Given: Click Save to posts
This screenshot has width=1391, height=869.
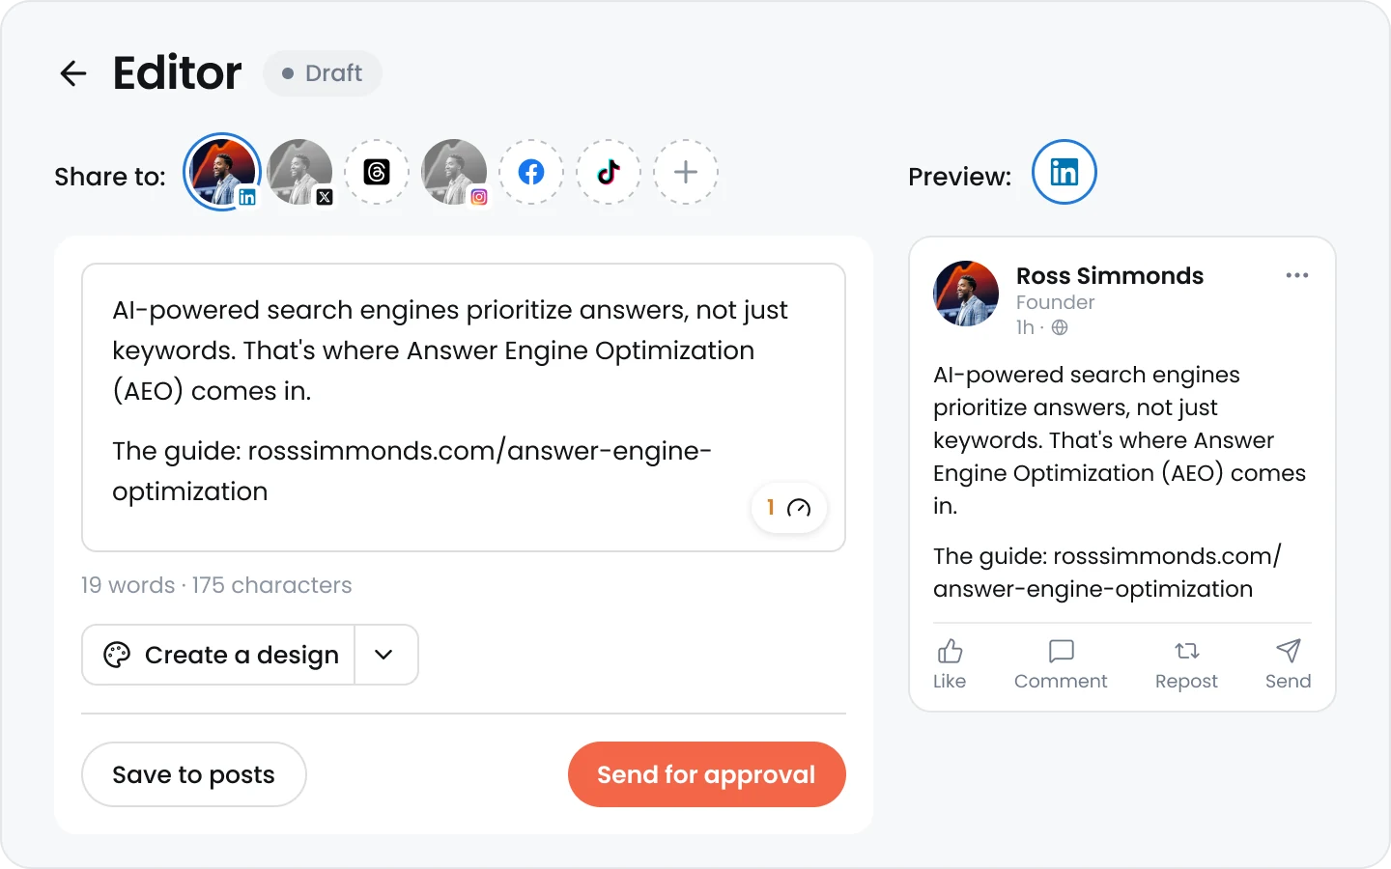Looking at the screenshot, I should click(x=194, y=774).
